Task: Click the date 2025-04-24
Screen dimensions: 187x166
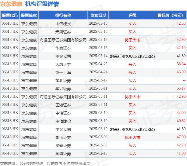Action: [98, 72]
